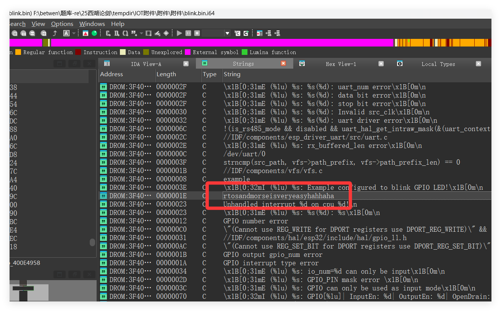Close the Hex View-1 tab
Image resolution: width=501 pixels, height=311 pixels.
pos(381,64)
